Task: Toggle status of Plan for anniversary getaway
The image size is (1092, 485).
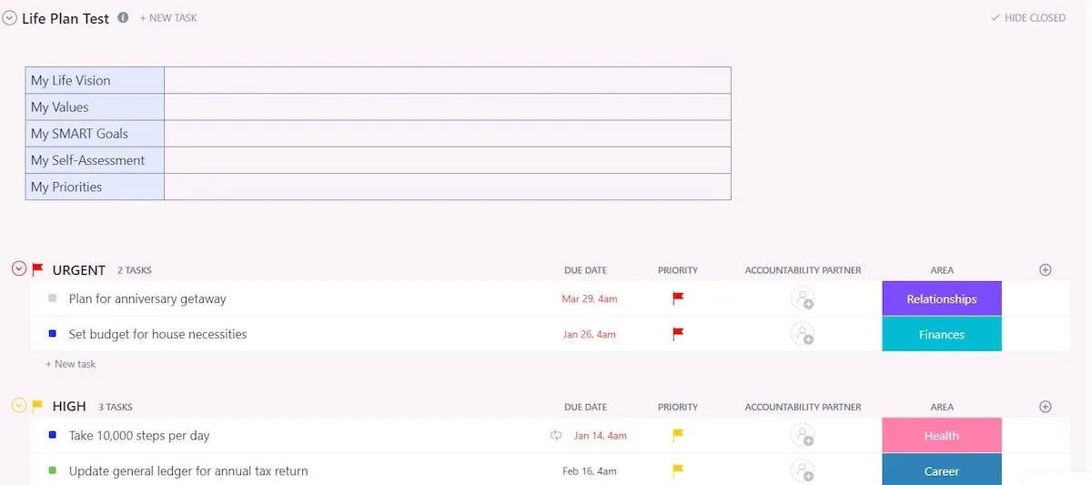Action: point(53,298)
